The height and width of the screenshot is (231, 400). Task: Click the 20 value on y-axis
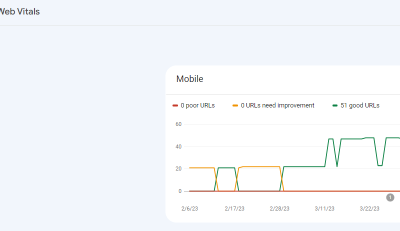[x=177, y=169]
